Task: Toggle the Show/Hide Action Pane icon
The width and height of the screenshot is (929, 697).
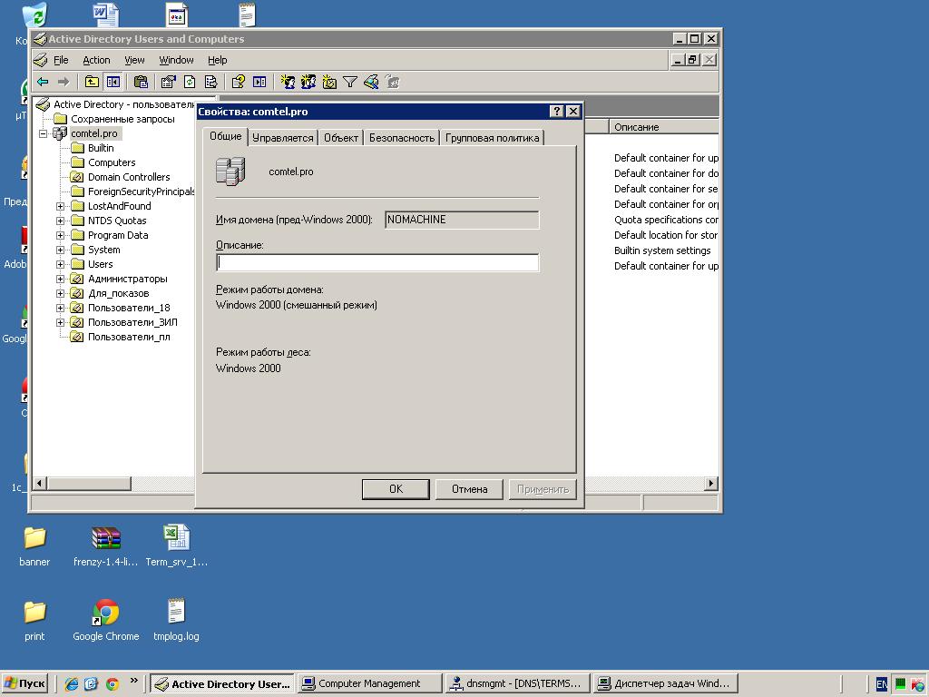Action: 259,82
